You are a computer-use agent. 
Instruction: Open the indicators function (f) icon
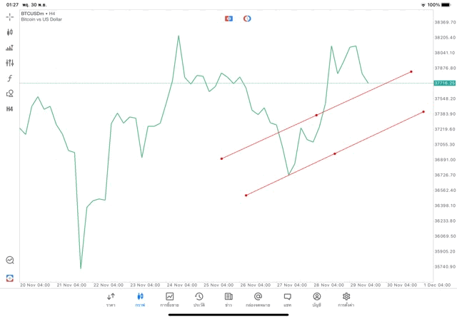click(x=10, y=79)
